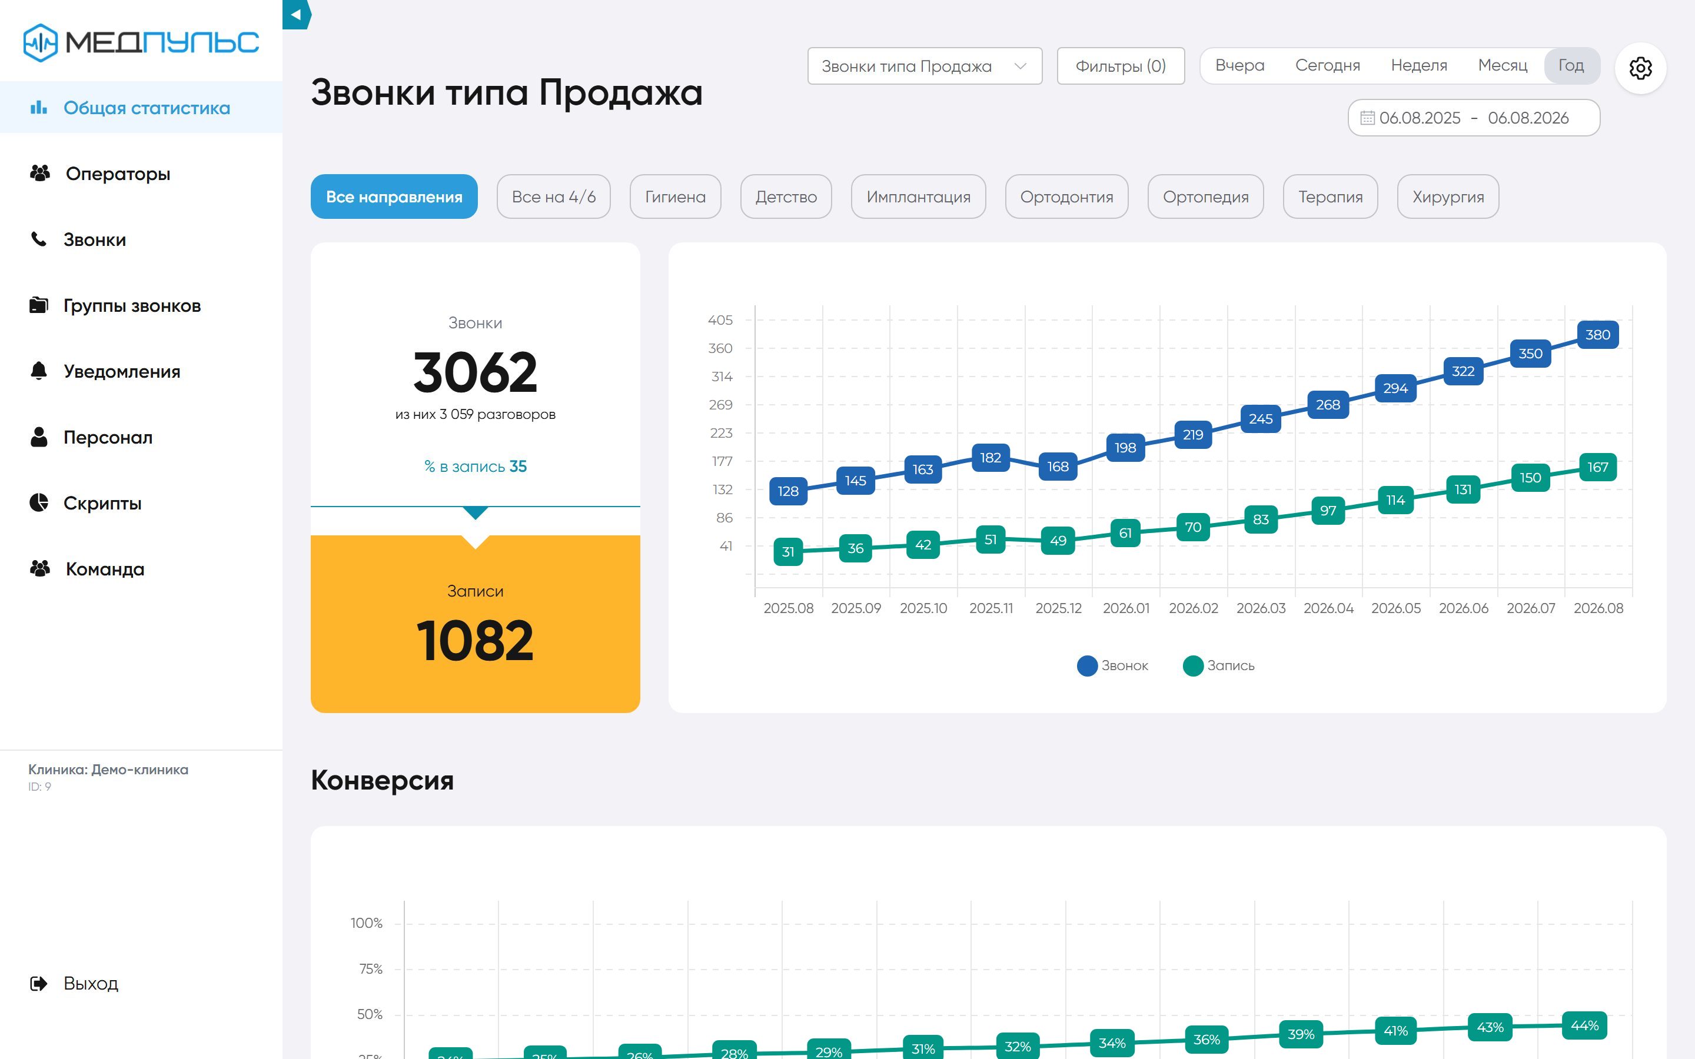The height and width of the screenshot is (1059, 1695).
Task: Click the phone icon for Звонки
Action: (x=38, y=239)
